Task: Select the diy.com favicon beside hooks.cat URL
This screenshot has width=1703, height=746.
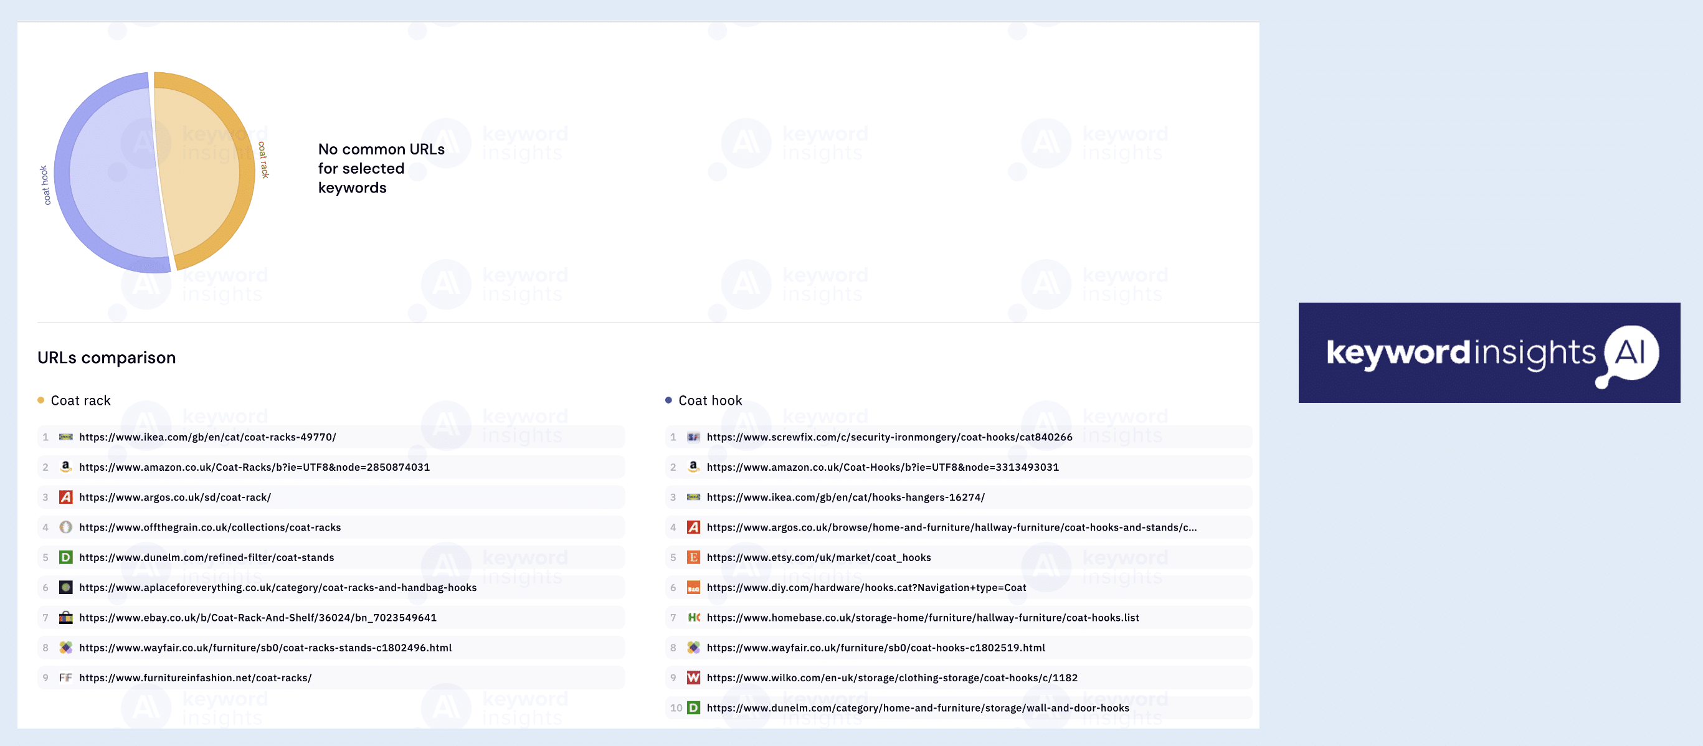Action: (x=693, y=587)
